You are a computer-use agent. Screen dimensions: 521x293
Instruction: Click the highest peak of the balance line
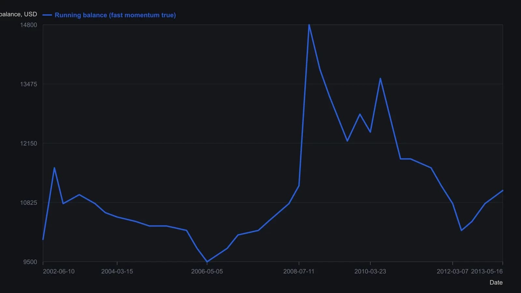click(x=309, y=25)
